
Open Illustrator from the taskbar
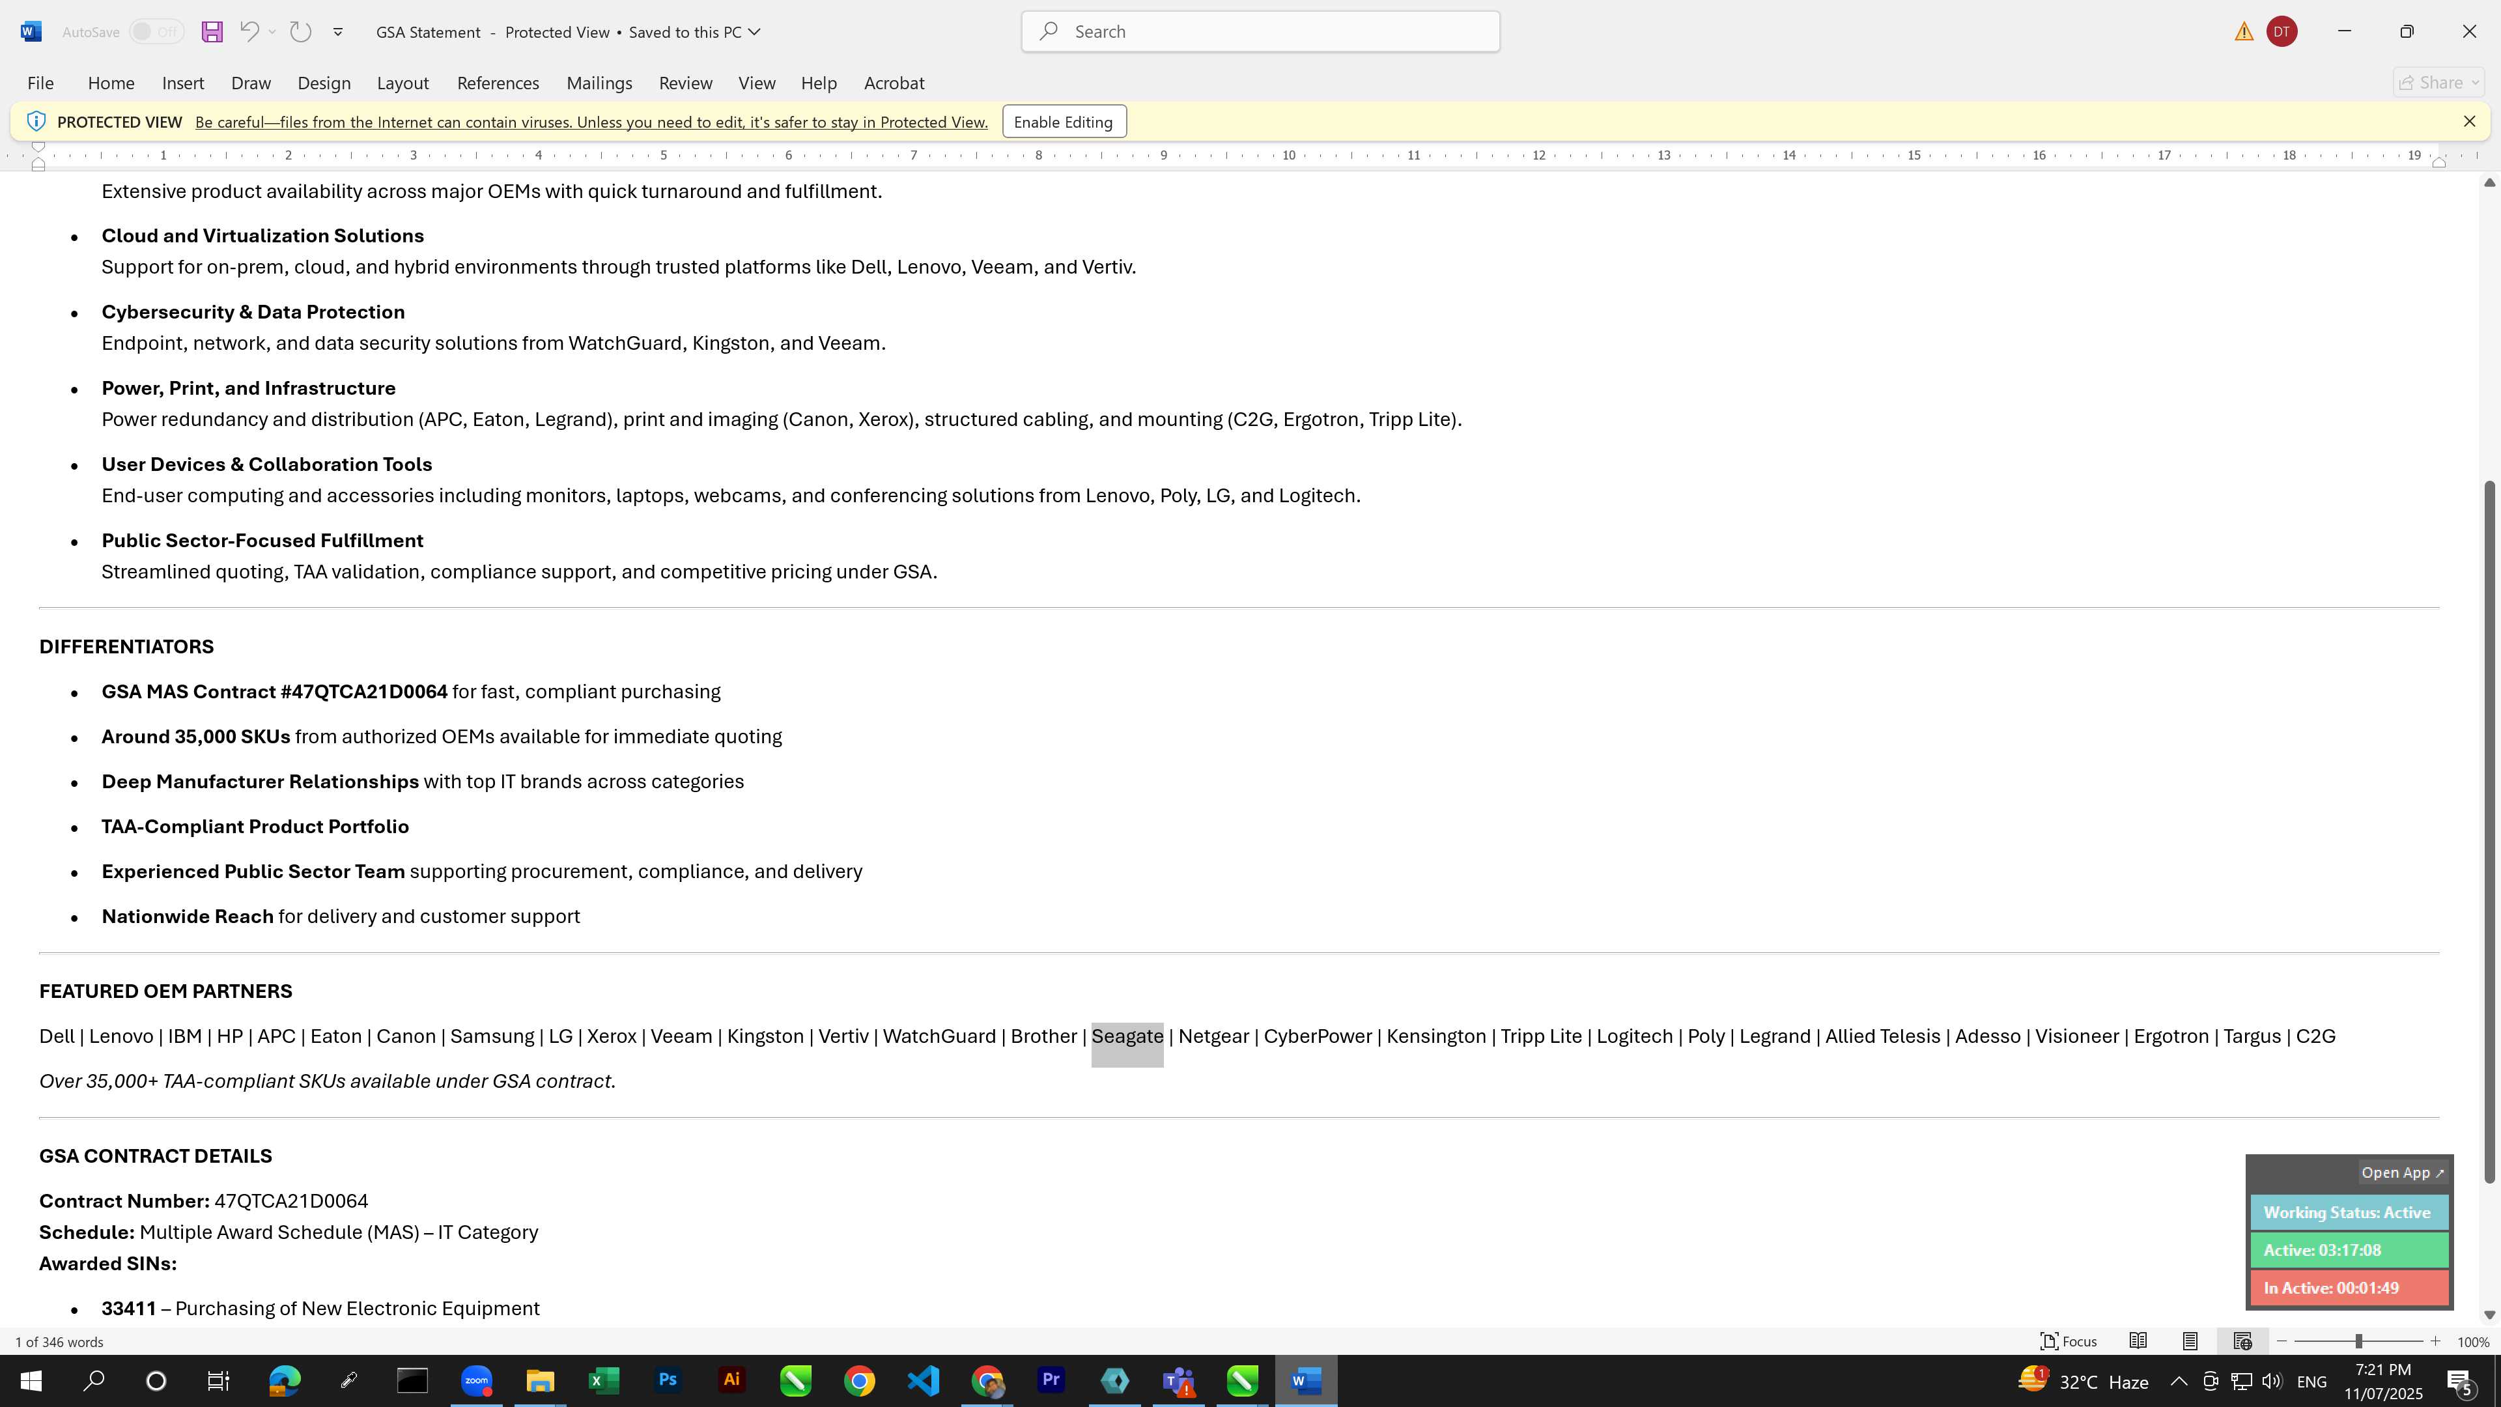(731, 1381)
